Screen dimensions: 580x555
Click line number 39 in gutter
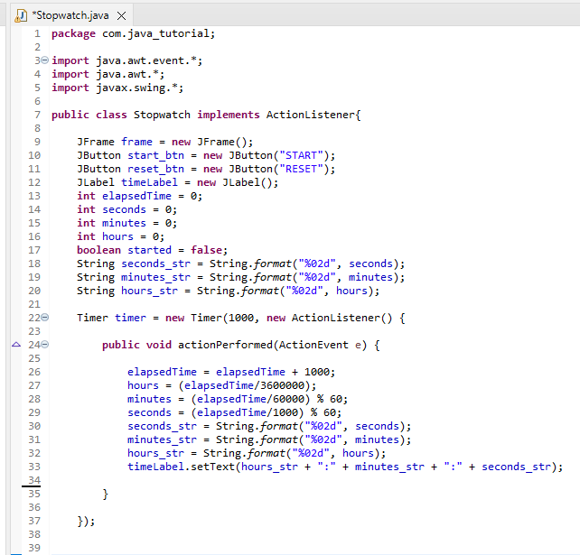click(x=34, y=548)
